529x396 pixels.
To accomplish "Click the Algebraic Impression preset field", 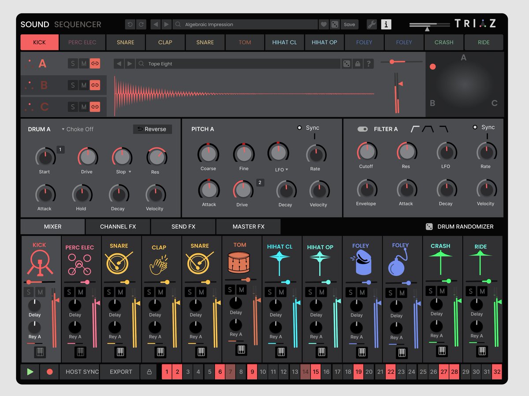I will pos(245,25).
